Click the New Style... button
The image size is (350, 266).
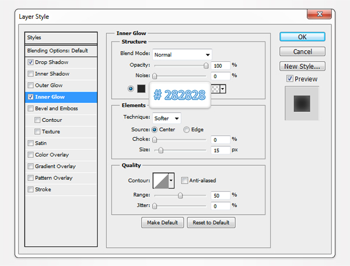[x=302, y=66]
